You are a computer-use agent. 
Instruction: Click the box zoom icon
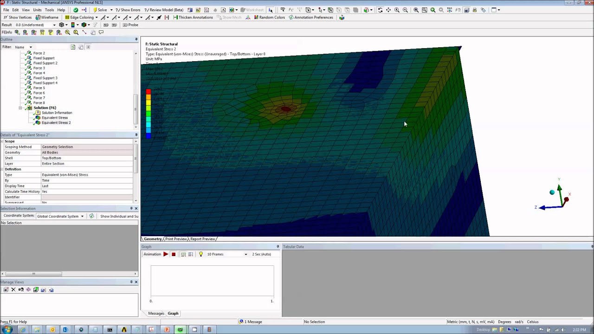point(405,10)
